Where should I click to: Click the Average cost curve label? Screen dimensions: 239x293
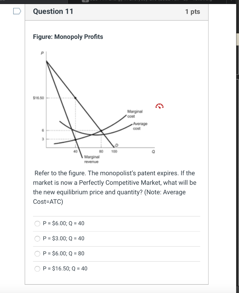point(139,126)
